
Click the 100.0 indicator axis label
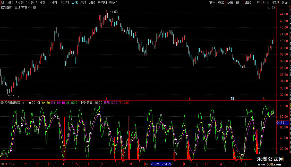[284, 106]
